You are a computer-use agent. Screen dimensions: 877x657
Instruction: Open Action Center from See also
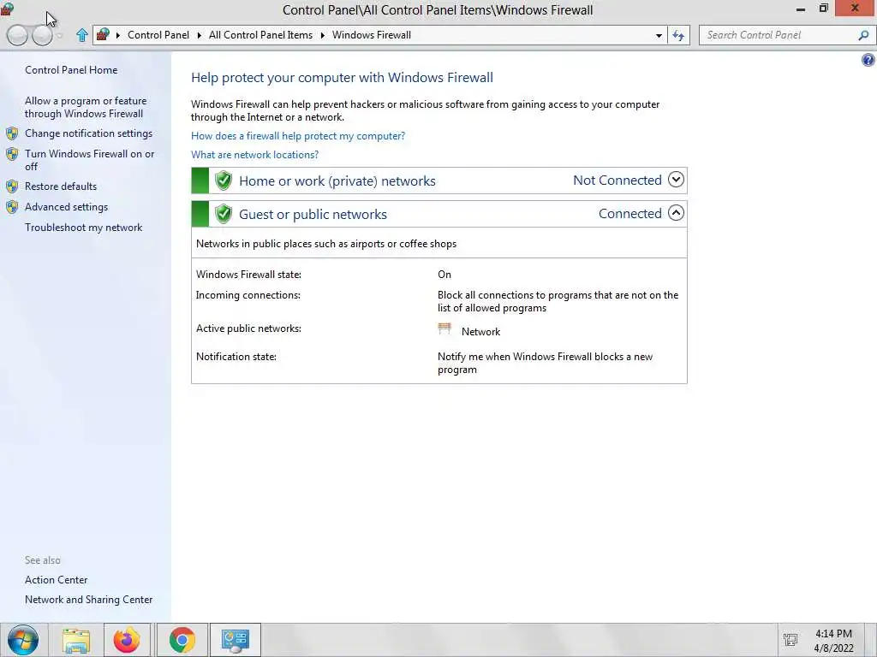click(x=56, y=580)
